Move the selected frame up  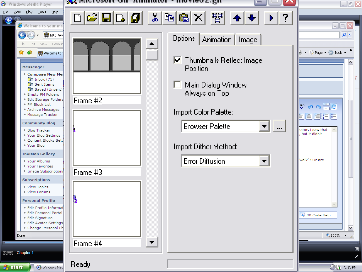[237, 18]
